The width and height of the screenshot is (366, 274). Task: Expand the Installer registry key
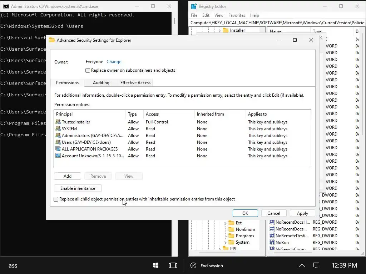pyautogui.click(x=219, y=31)
